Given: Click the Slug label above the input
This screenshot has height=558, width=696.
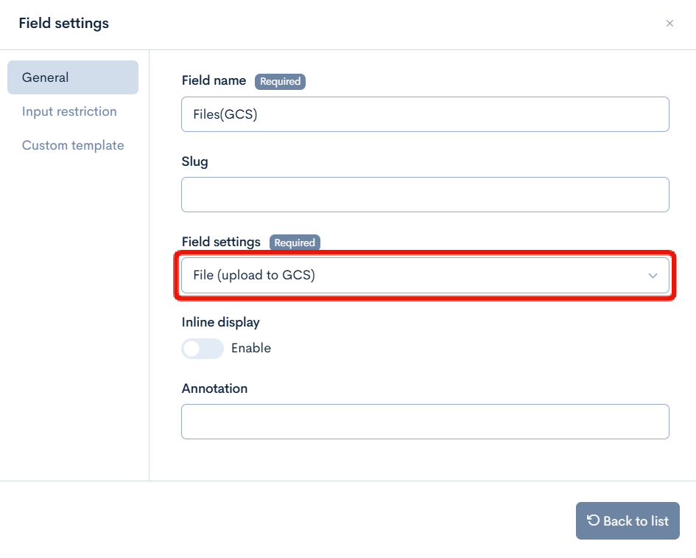Looking at the screenshot, I should pyautogui.click(x=195, y=161).
